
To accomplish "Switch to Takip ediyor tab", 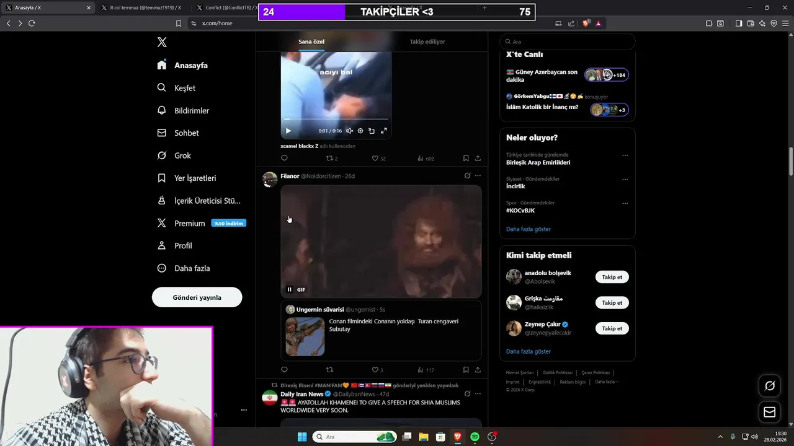I will click(x=427, y=42).
